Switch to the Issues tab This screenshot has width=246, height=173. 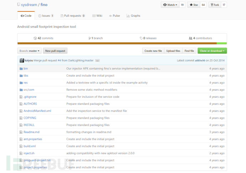click(46, 16)
